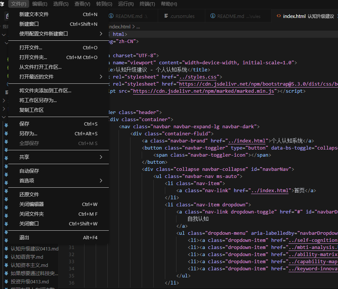Select 还原文件 menu entry
This screenshot has width=338, height=289.
58,194
